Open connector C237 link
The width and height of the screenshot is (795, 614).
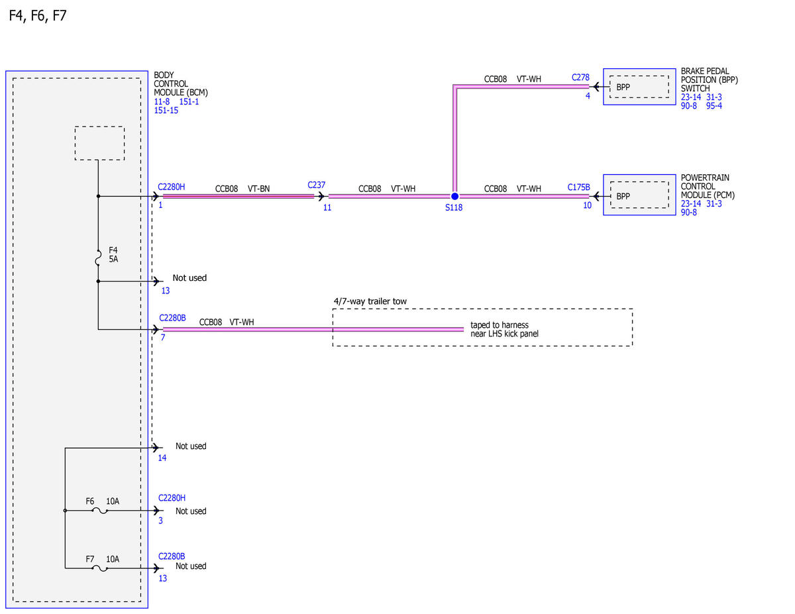click(x=317, y=185)
